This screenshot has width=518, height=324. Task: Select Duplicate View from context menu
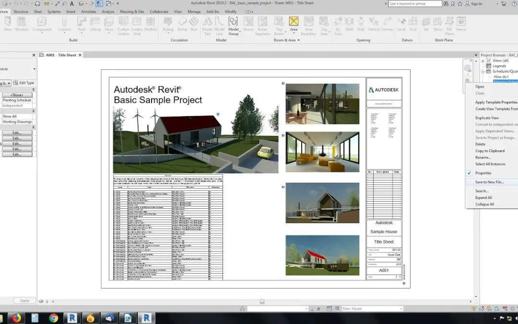point(487,118)
